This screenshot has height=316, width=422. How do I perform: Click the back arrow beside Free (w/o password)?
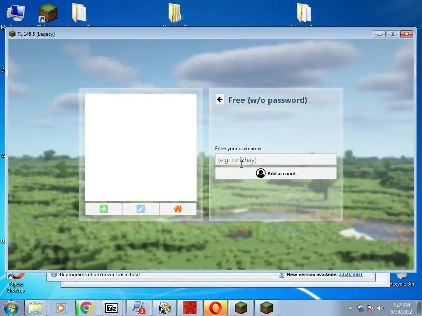click(220, 100)
